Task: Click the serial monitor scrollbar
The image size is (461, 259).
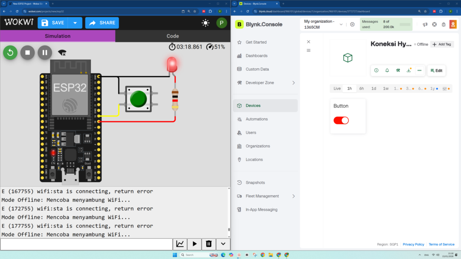Action: click(229, 230)
